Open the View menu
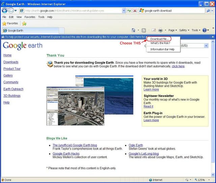The width and height of the screenshot is (216, 183). [19, 17]
